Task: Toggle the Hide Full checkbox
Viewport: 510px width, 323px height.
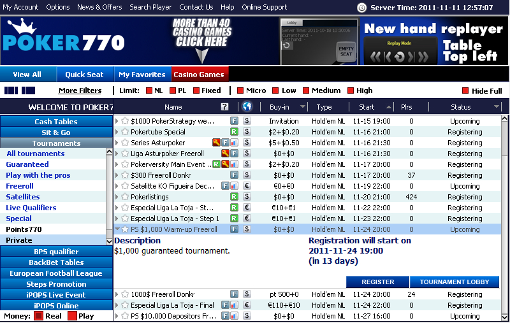Action: pos(465,90)
